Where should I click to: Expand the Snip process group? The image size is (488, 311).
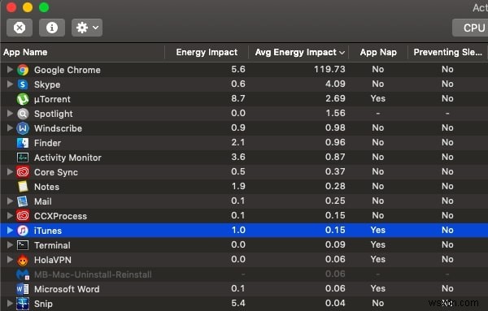coord(10,303)
